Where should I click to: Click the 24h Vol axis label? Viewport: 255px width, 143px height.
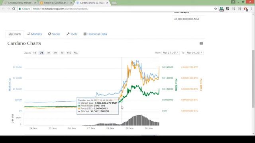click(x=13, y=119)
